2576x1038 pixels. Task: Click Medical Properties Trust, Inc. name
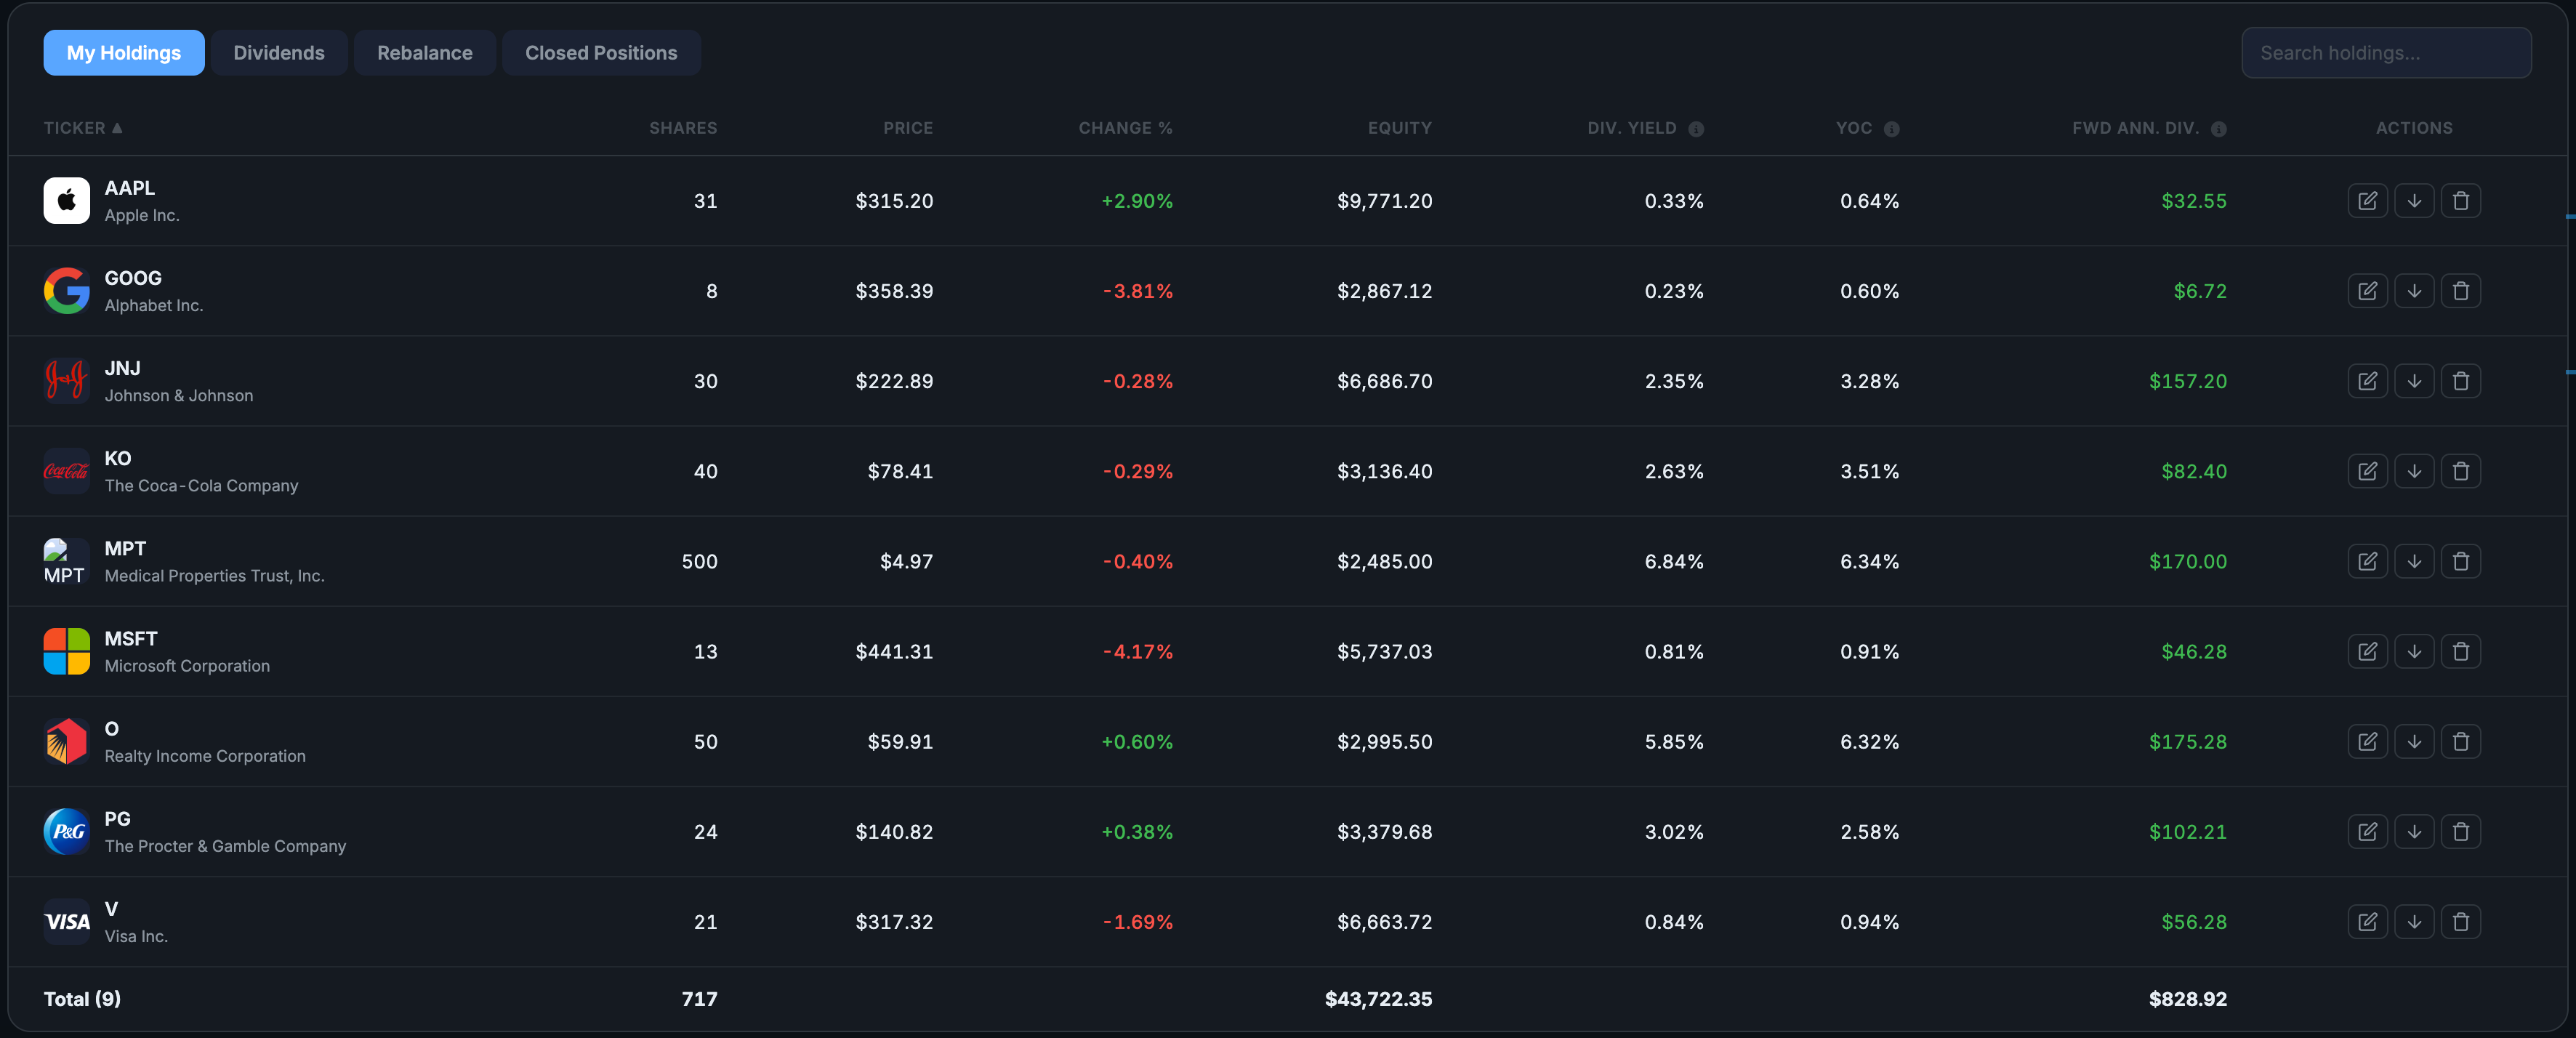point(215,576)
